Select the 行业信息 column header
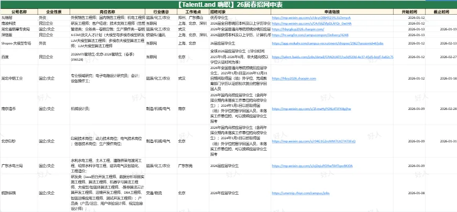This screenshot has height=212, width=457. click(161, 12)
